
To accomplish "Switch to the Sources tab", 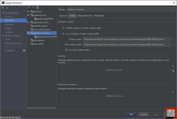I will click(63, 16).
